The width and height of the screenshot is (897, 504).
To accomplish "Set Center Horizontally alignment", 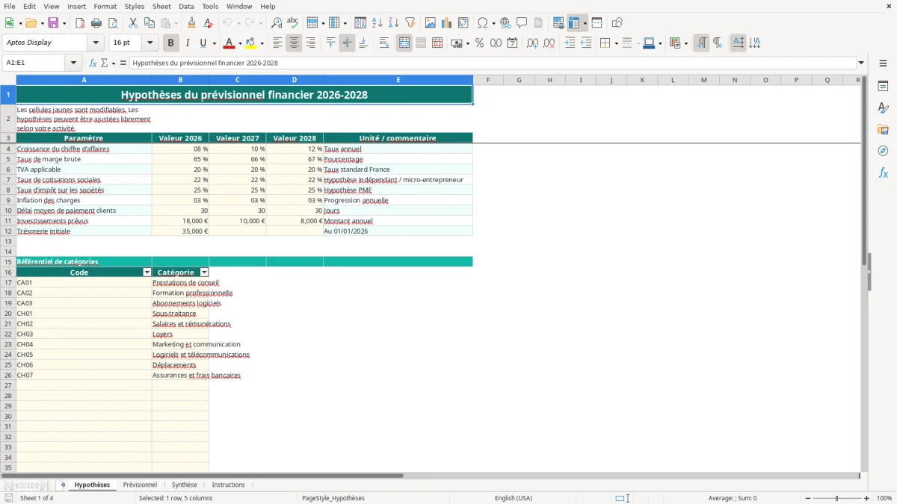I will click(294, 43).
